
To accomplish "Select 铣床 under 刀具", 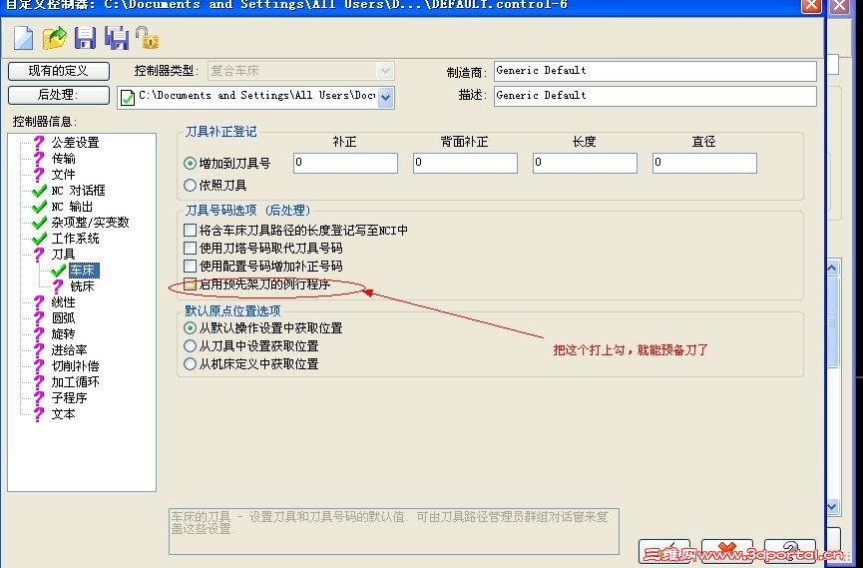I will tap(82, 286).
